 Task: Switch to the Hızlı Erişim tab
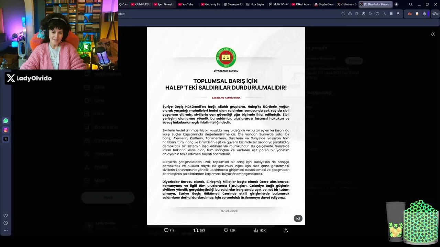click(x=256, y=4)
